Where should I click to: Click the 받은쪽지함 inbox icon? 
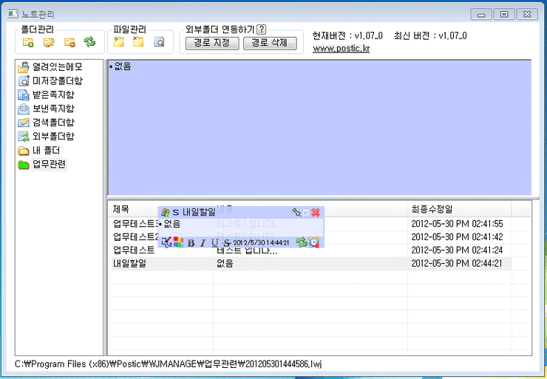[24, 95]
